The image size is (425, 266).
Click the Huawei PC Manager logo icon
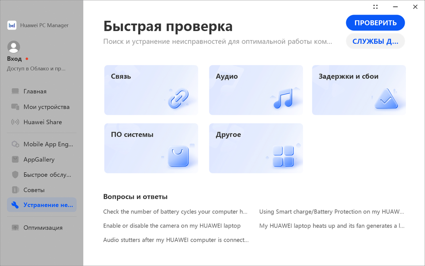12,25
